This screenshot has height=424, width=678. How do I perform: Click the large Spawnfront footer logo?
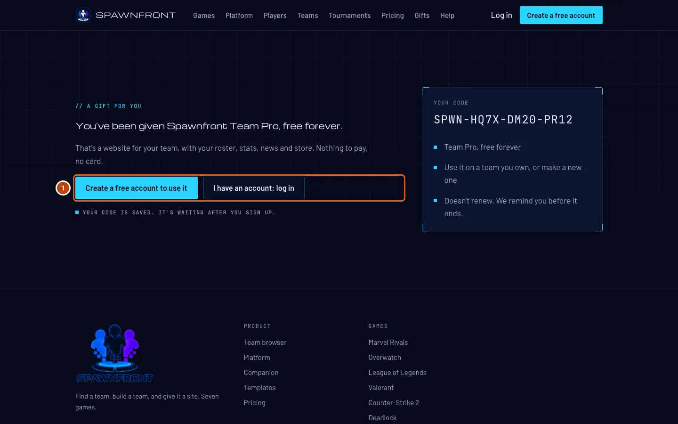pyautogui.click(x=115, y=353)
